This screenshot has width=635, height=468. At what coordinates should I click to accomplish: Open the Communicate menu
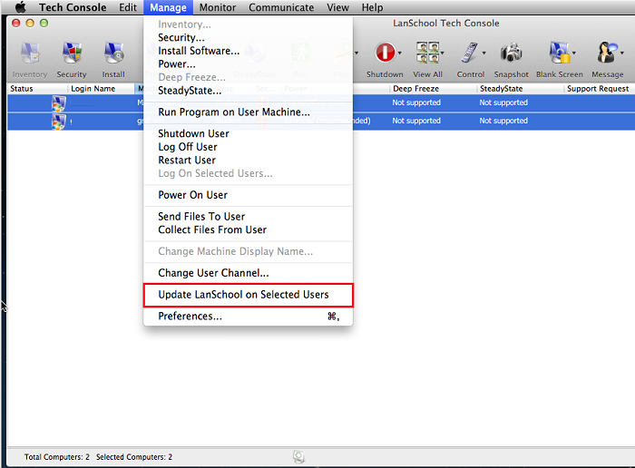(281, 7)
